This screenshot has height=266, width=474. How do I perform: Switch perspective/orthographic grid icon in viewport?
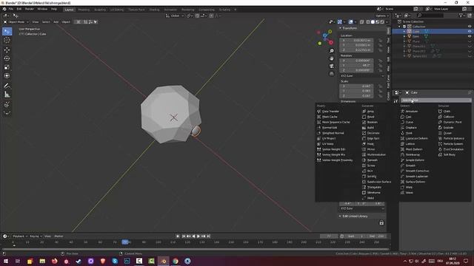click(332, 74)
